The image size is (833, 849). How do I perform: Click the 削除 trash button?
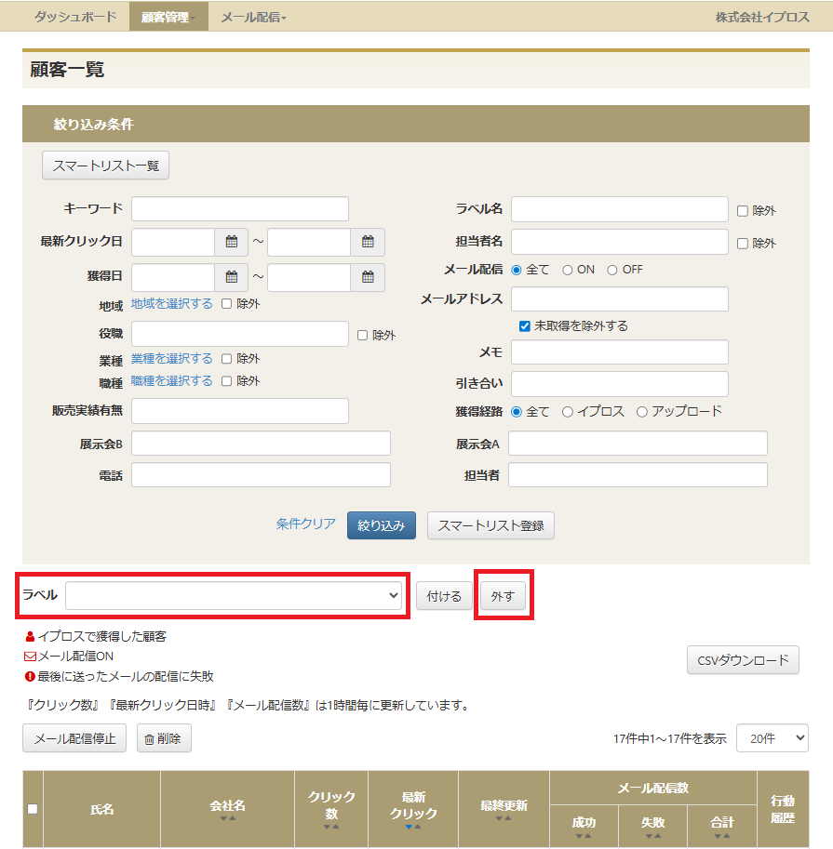pyautogui.click(x=164, y=738)
